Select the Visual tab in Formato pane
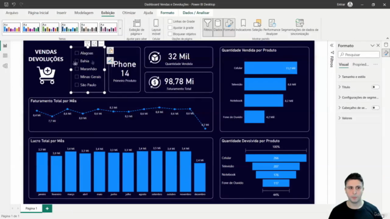The height and width of the screenshot is (219, 390). 344,64
